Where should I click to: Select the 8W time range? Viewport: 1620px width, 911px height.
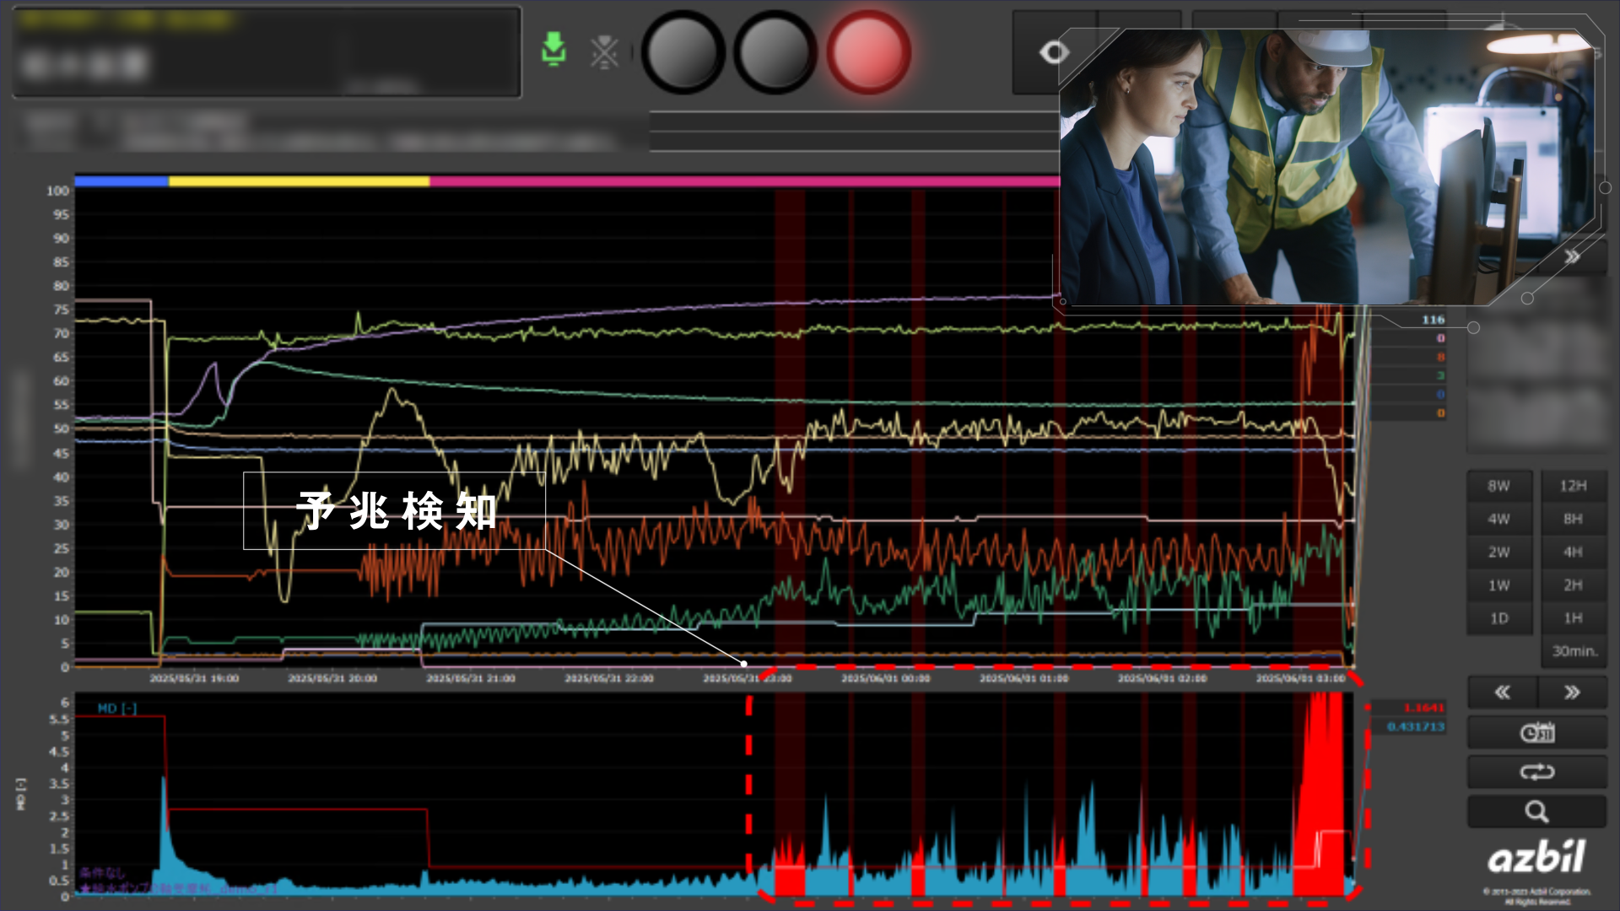(x=1498, y=486)
